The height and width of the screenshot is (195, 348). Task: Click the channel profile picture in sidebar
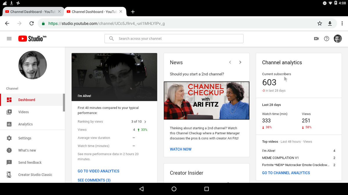click(x=32, y=65)
